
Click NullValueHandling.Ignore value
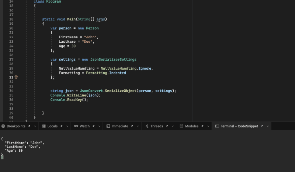(x=126, y=69)
